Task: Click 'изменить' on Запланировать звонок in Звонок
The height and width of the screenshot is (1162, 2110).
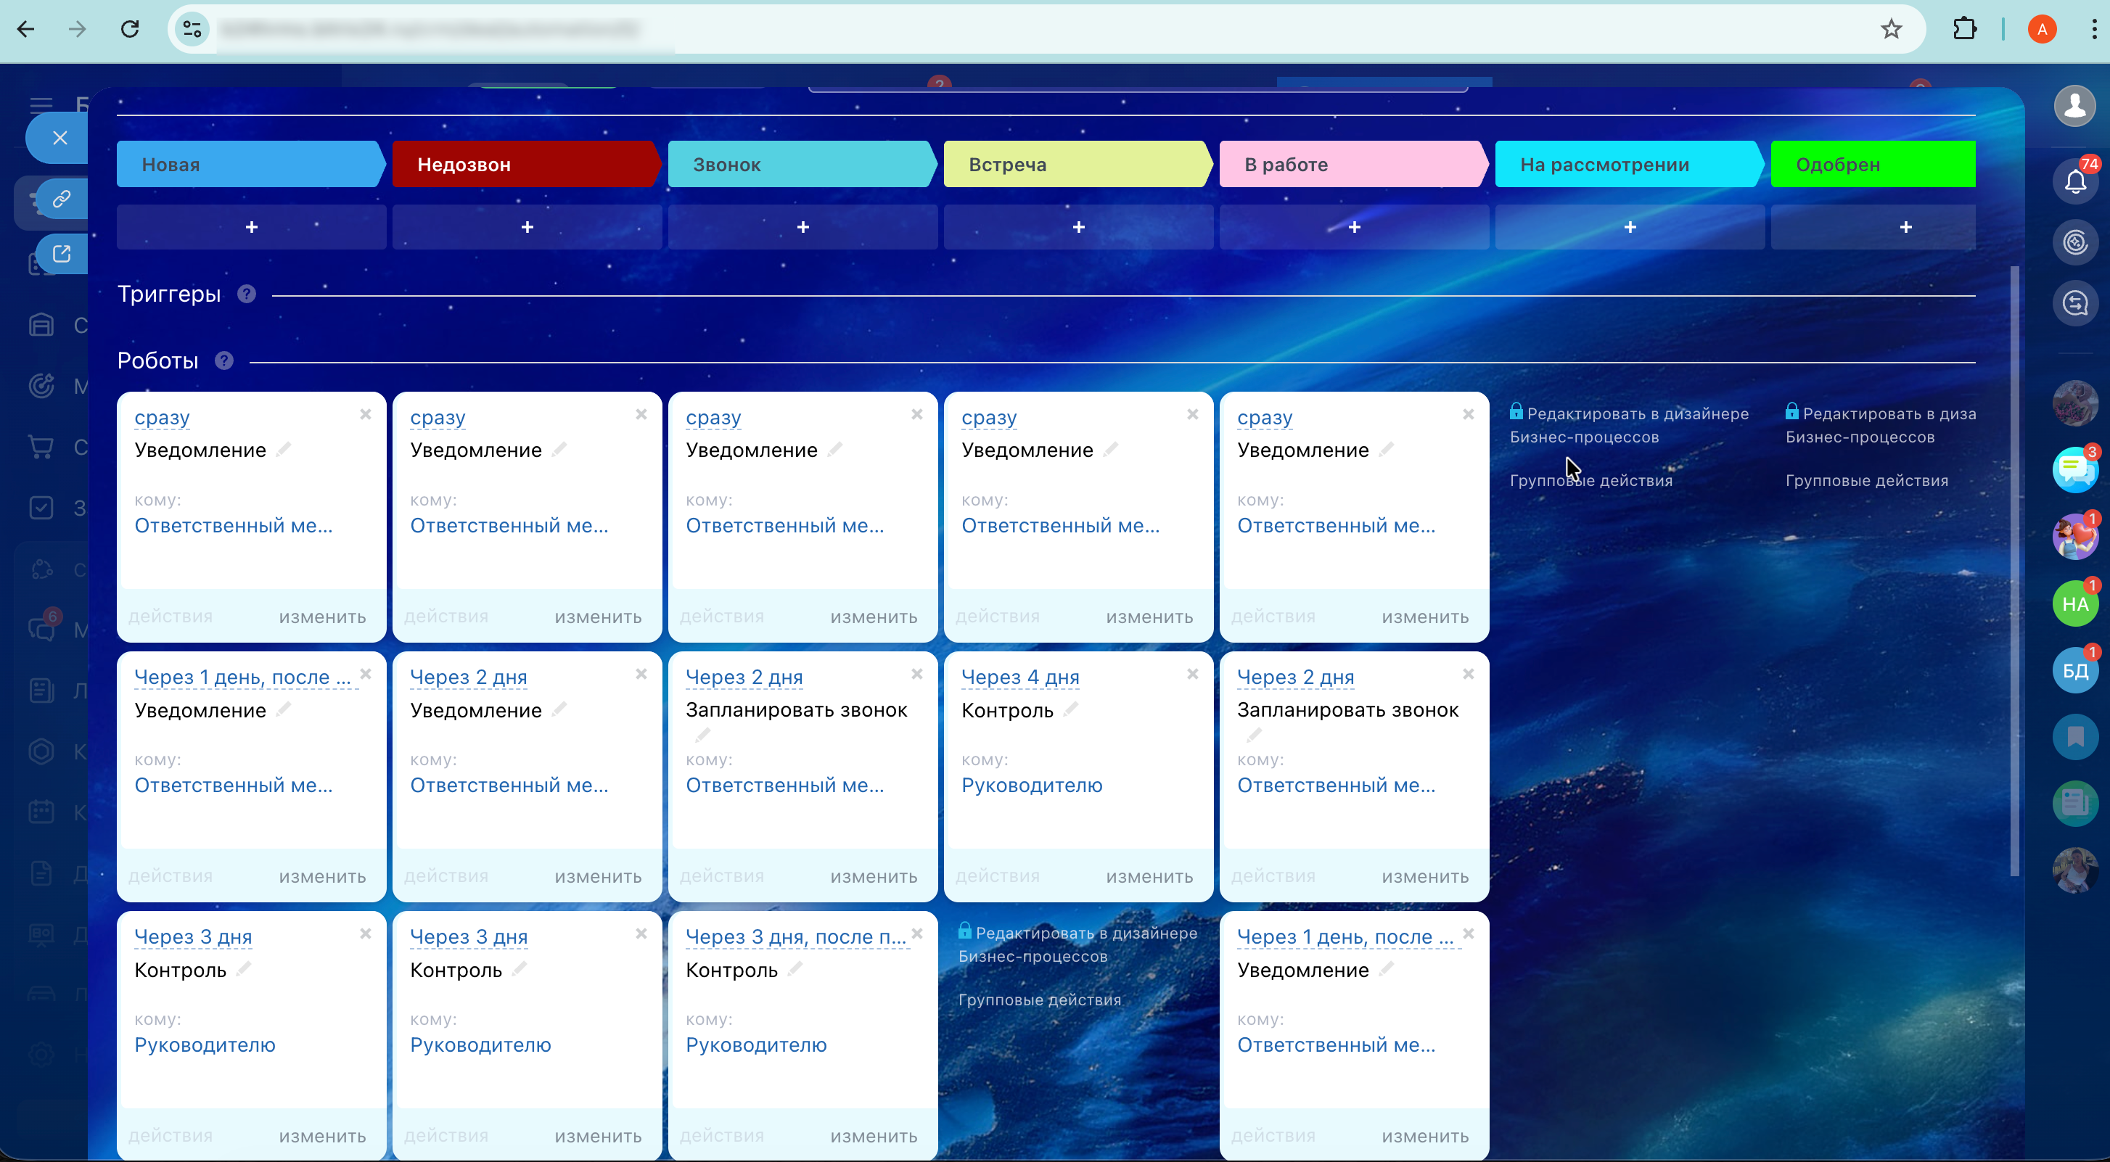Action: pyautogui.click(x=873, y=876)
